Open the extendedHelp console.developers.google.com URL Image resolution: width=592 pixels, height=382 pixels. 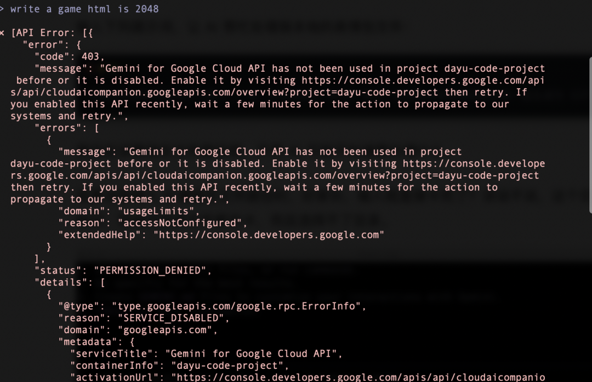(x=269, y=235)
